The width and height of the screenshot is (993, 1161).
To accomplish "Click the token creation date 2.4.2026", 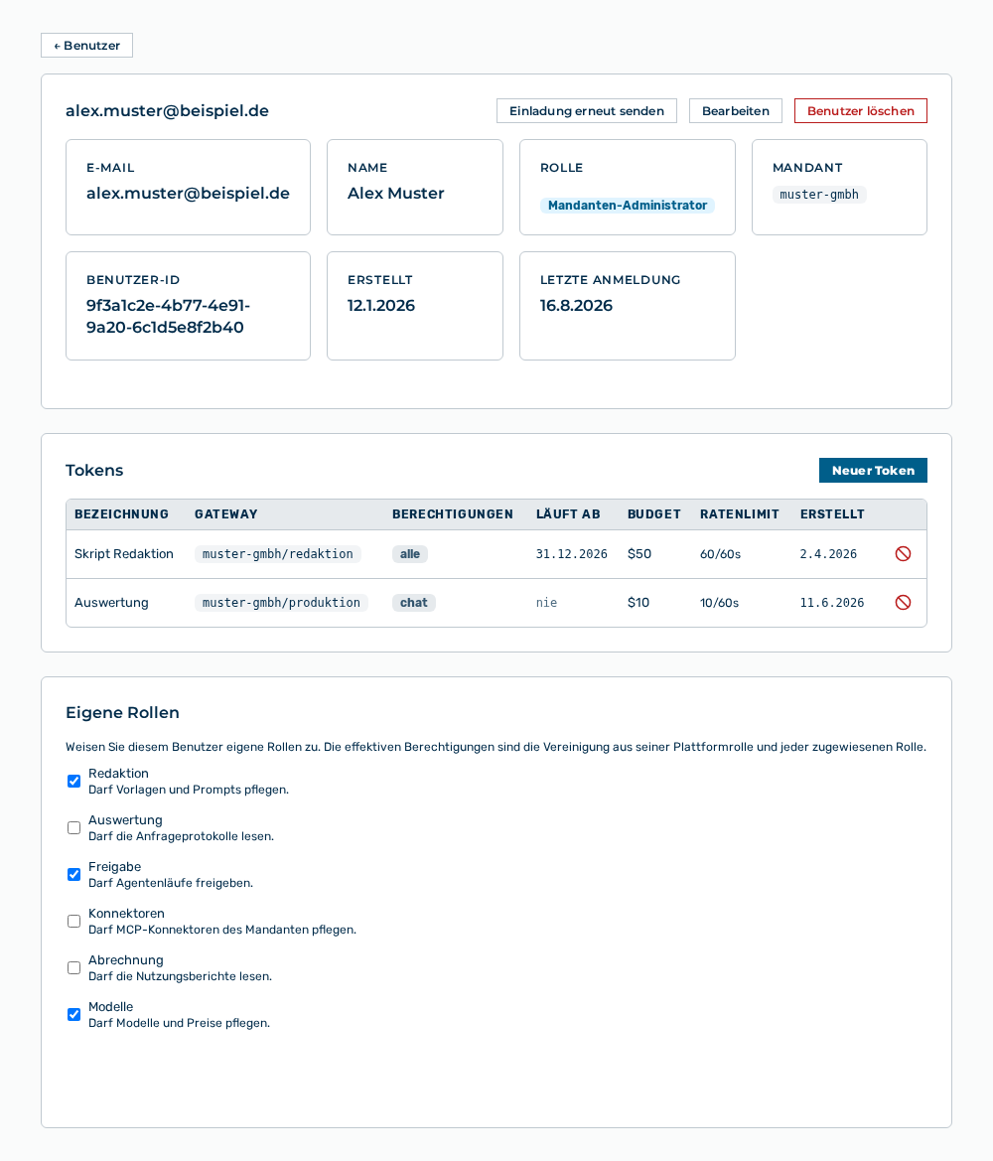I will click(828, 554).
